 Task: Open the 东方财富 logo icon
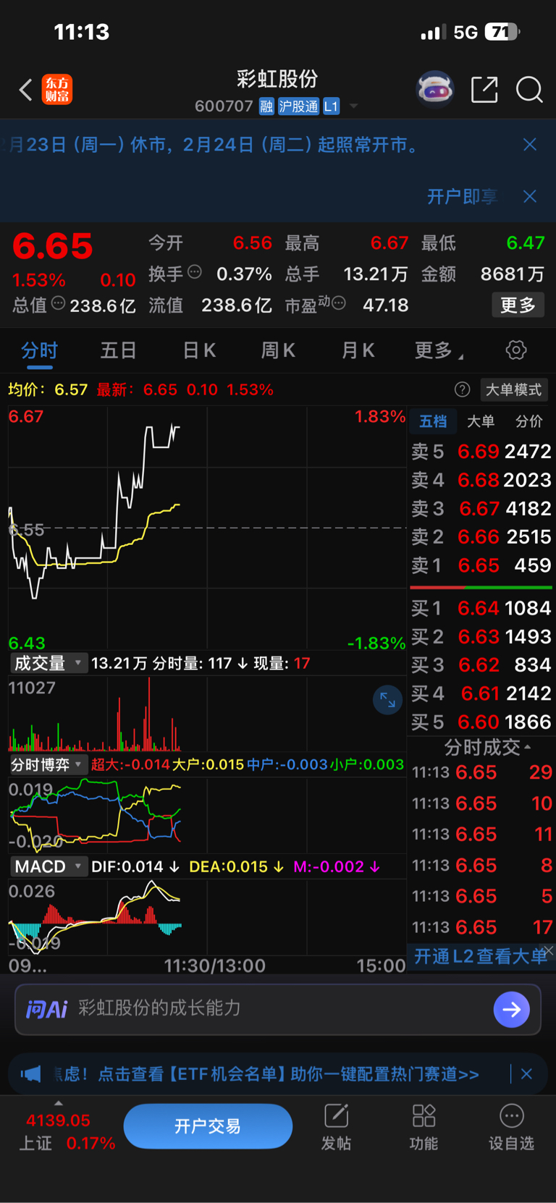[57, 90]
